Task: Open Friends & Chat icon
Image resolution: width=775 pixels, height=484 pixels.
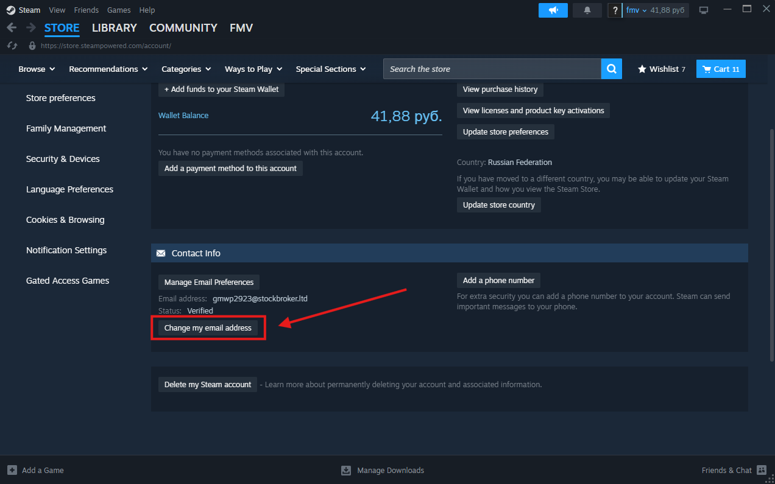Action: click(x=761, y=470)
